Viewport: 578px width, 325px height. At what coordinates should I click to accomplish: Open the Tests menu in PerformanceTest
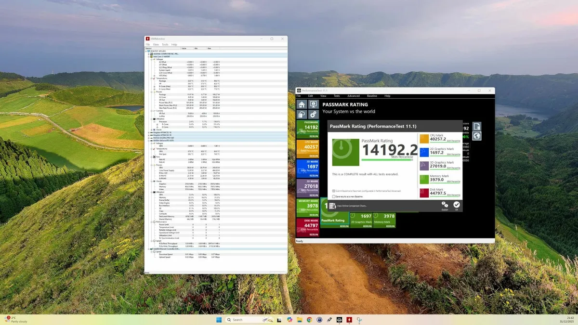[x=337, y=96]
